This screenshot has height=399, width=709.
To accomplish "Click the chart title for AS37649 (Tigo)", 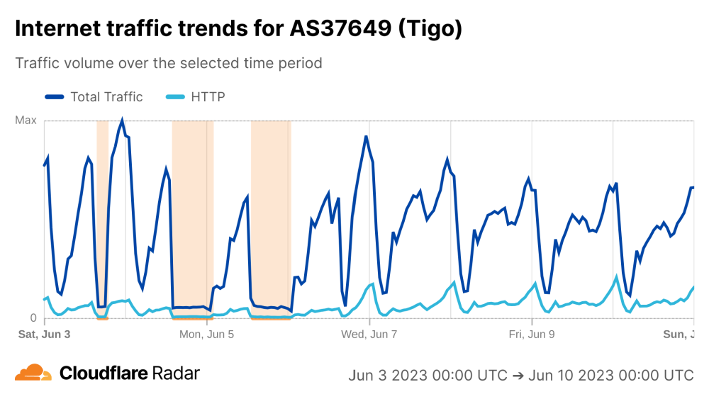I will [238, 29].
